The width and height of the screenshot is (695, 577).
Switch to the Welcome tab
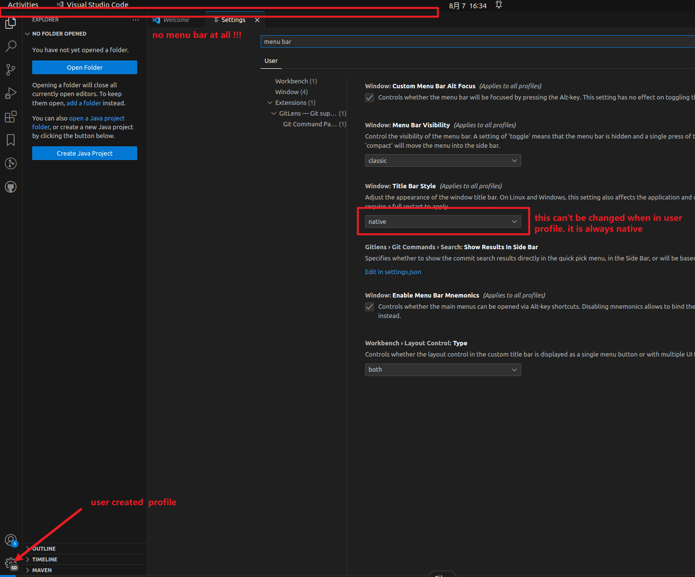click(176, 20)
